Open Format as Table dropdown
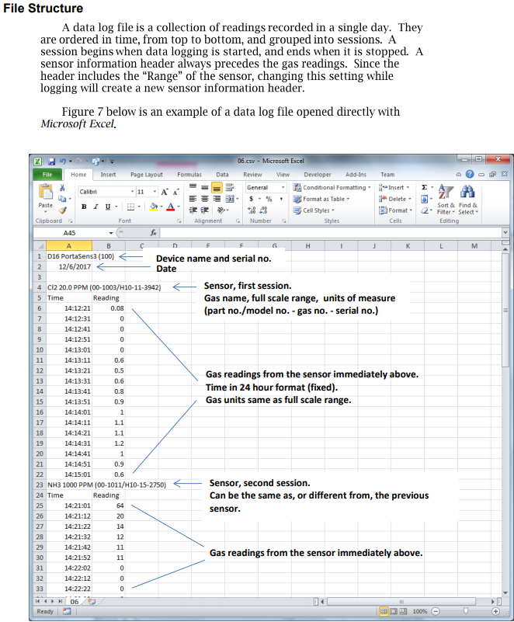The height and width of the screenshot is (622, 514). tap(321, 199)
